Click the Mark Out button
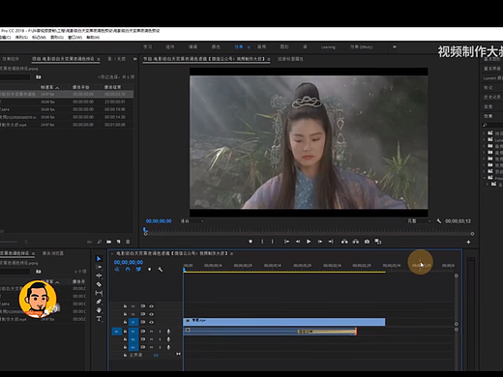503x377 pixels. pyautogui.click(x=273, y=242)
